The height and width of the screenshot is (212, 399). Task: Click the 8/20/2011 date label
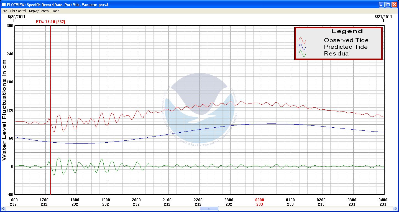tap(16, 17)
